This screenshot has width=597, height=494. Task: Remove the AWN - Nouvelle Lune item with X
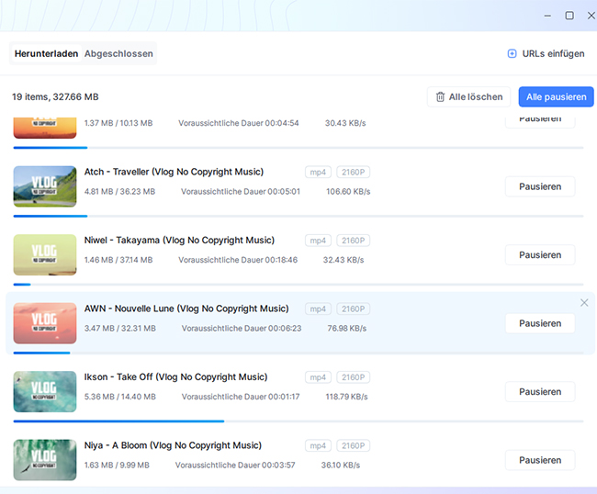[x=584, y=303]
